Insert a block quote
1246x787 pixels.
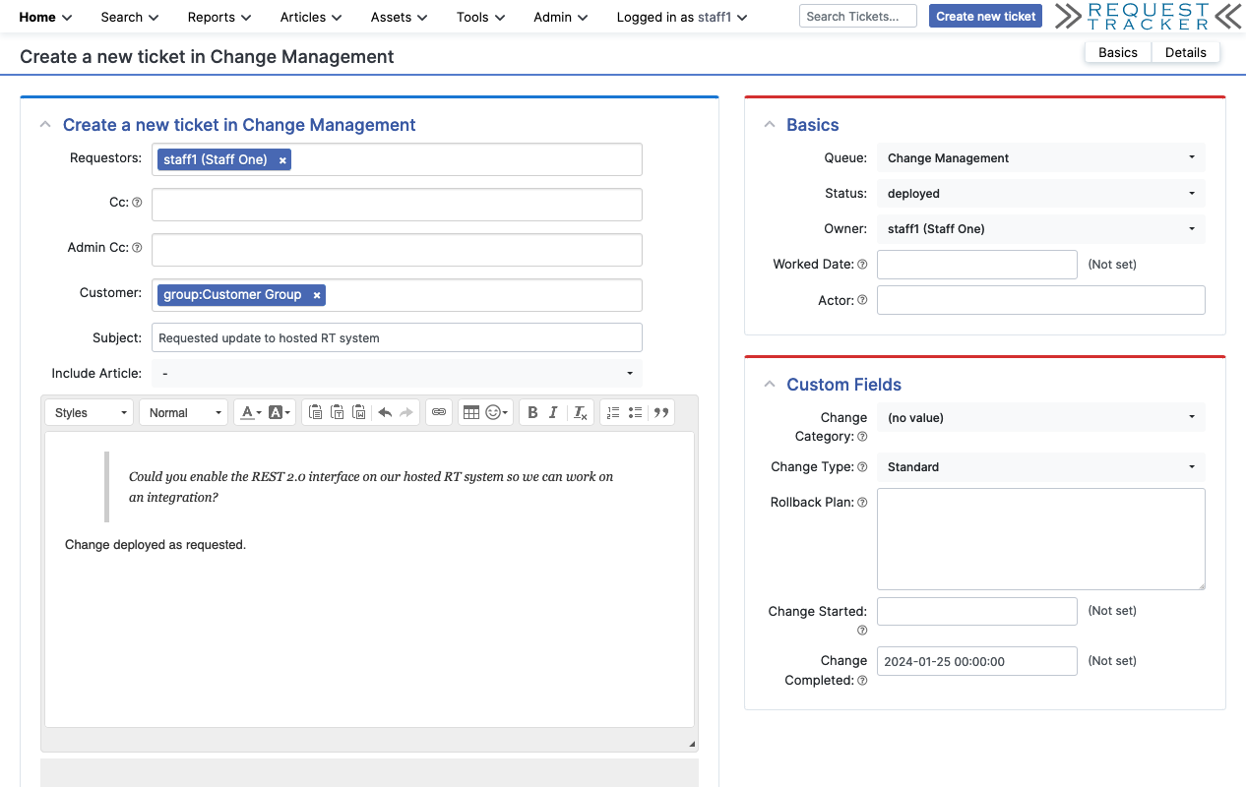point(660,412)
